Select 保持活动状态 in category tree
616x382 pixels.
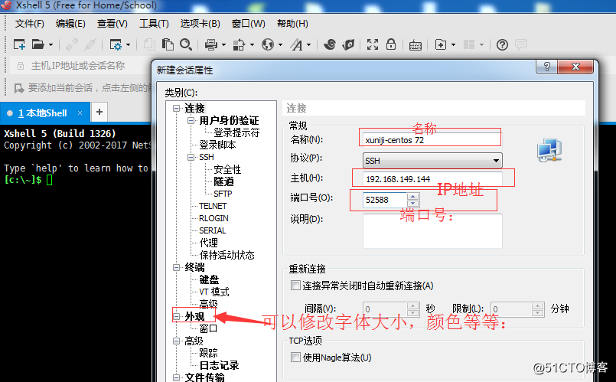(227, 255)
